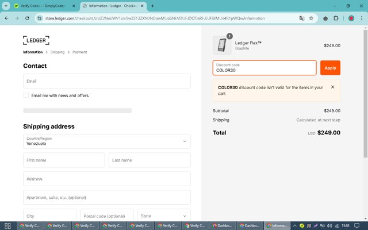Click the Postal code (optional) field
368x230 pixels.
pyautogui.click(x=107, y=215)
